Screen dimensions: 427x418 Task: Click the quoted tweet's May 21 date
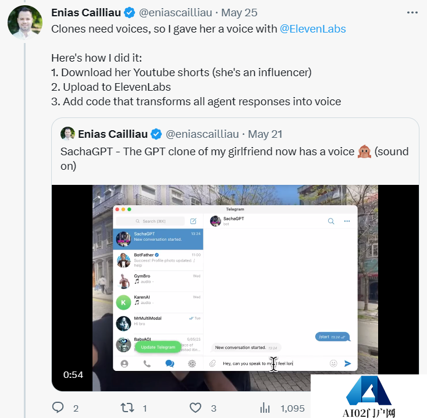265,134
